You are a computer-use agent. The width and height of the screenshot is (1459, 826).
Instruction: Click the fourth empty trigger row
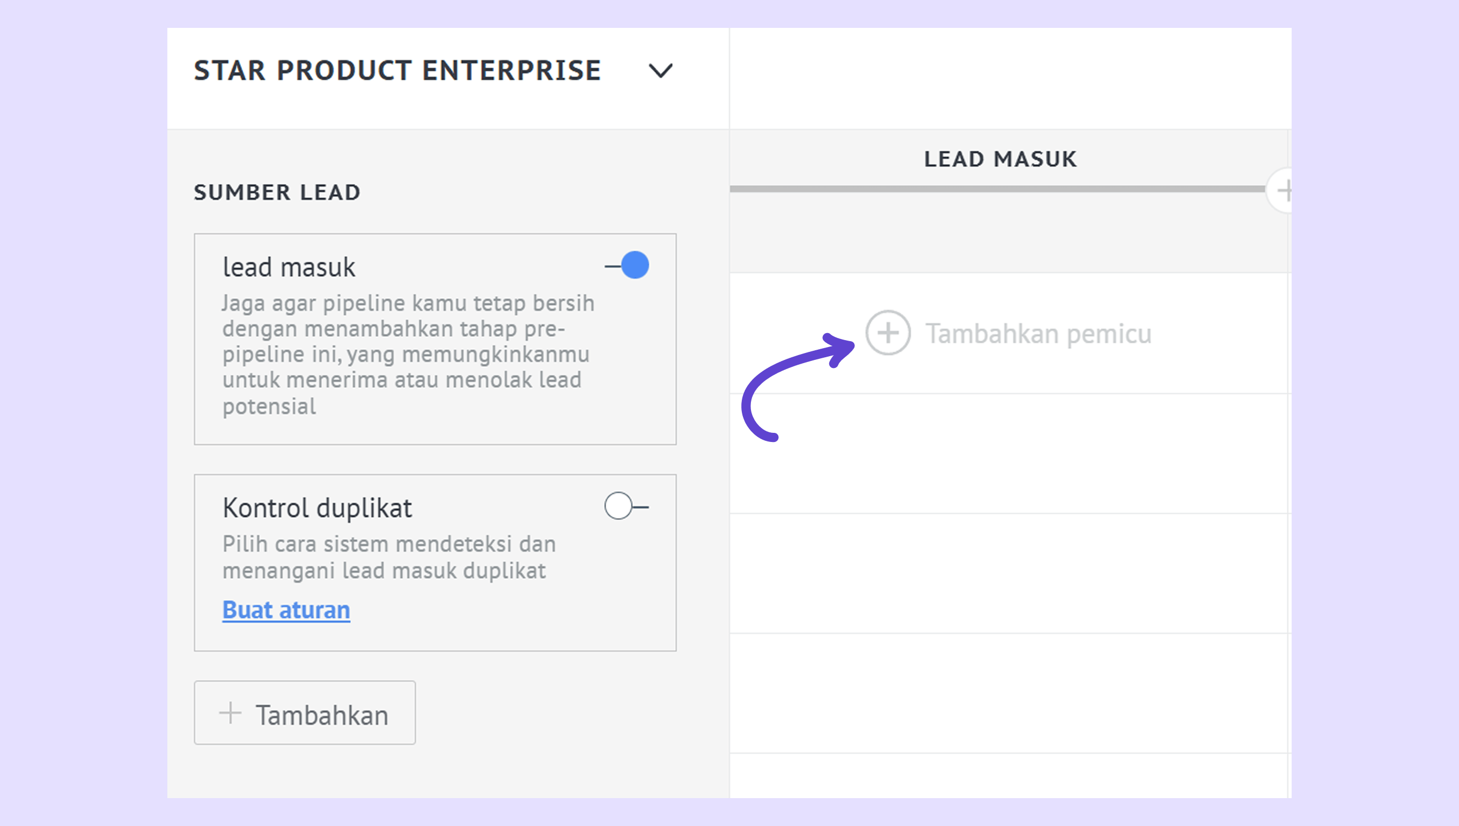[x=1008, y=693]
